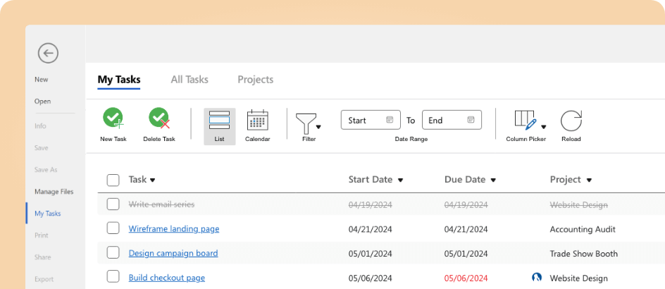
Task: Click the 05/01/2024 due date cell
Action: pos(466,254)
